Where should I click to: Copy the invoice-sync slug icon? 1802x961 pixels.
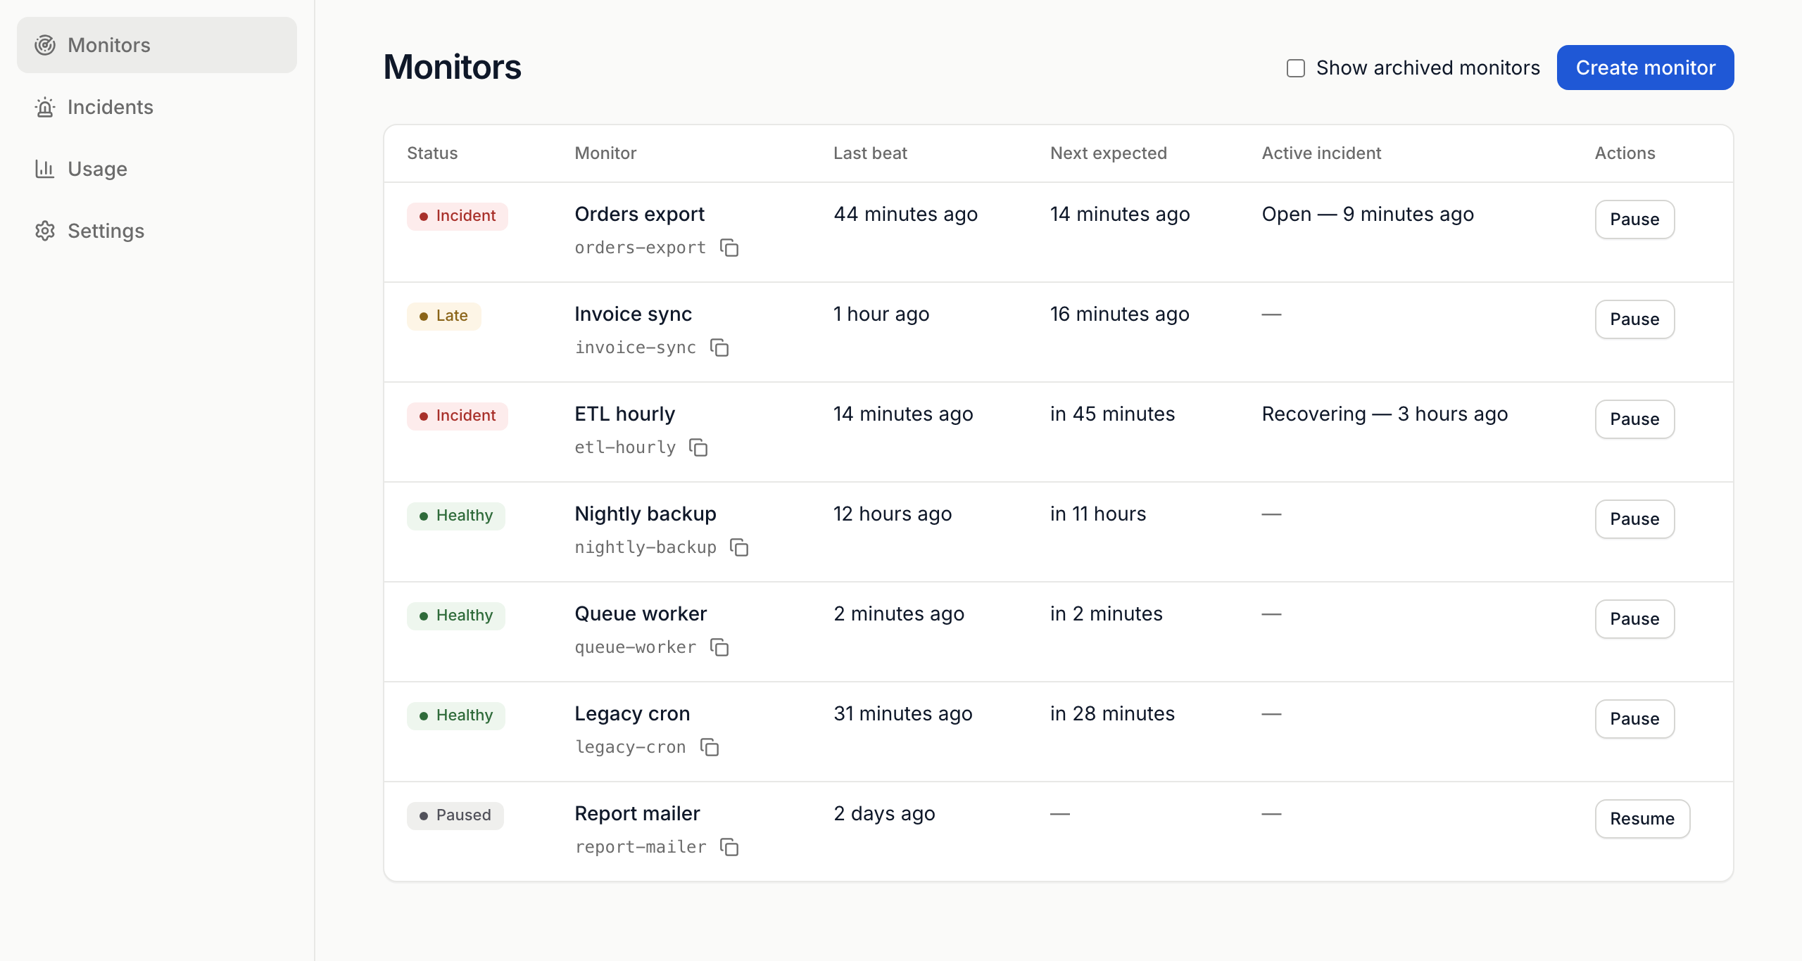tap(719, 348)
